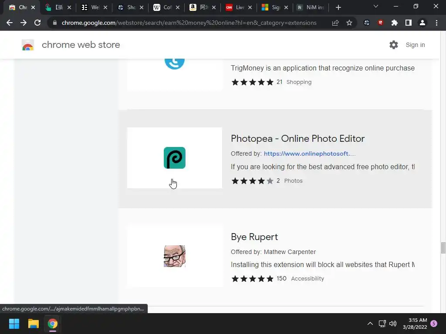Open Chrome's three-dot menu
Image resolution: width=446 pixels, height=334 pixels.
436,23
